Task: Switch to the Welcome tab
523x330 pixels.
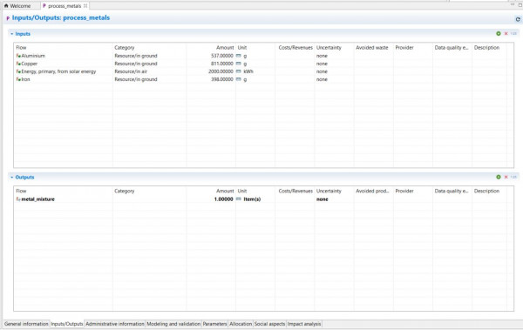Action: [17, 6]
